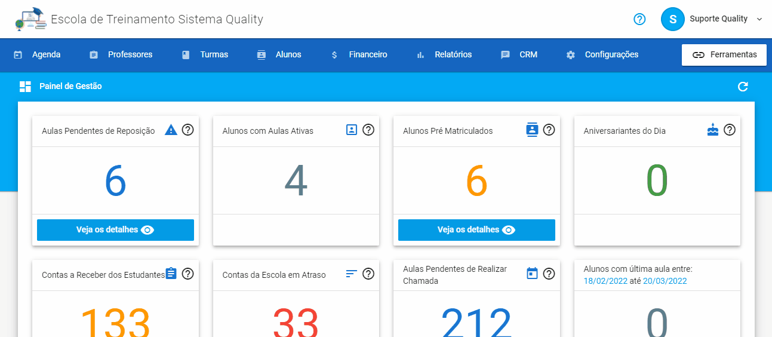Open the Relatórios menu
Screen dimensions: 772x337
pyautogui.click(x=444, y=54)
